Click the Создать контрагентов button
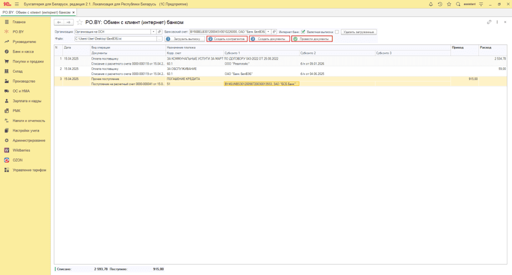This screenshot has height=275, width=512. 226,38
